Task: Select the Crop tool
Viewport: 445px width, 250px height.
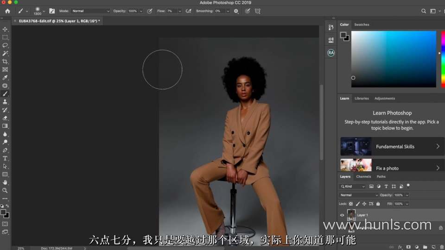Action: (5, 62)
